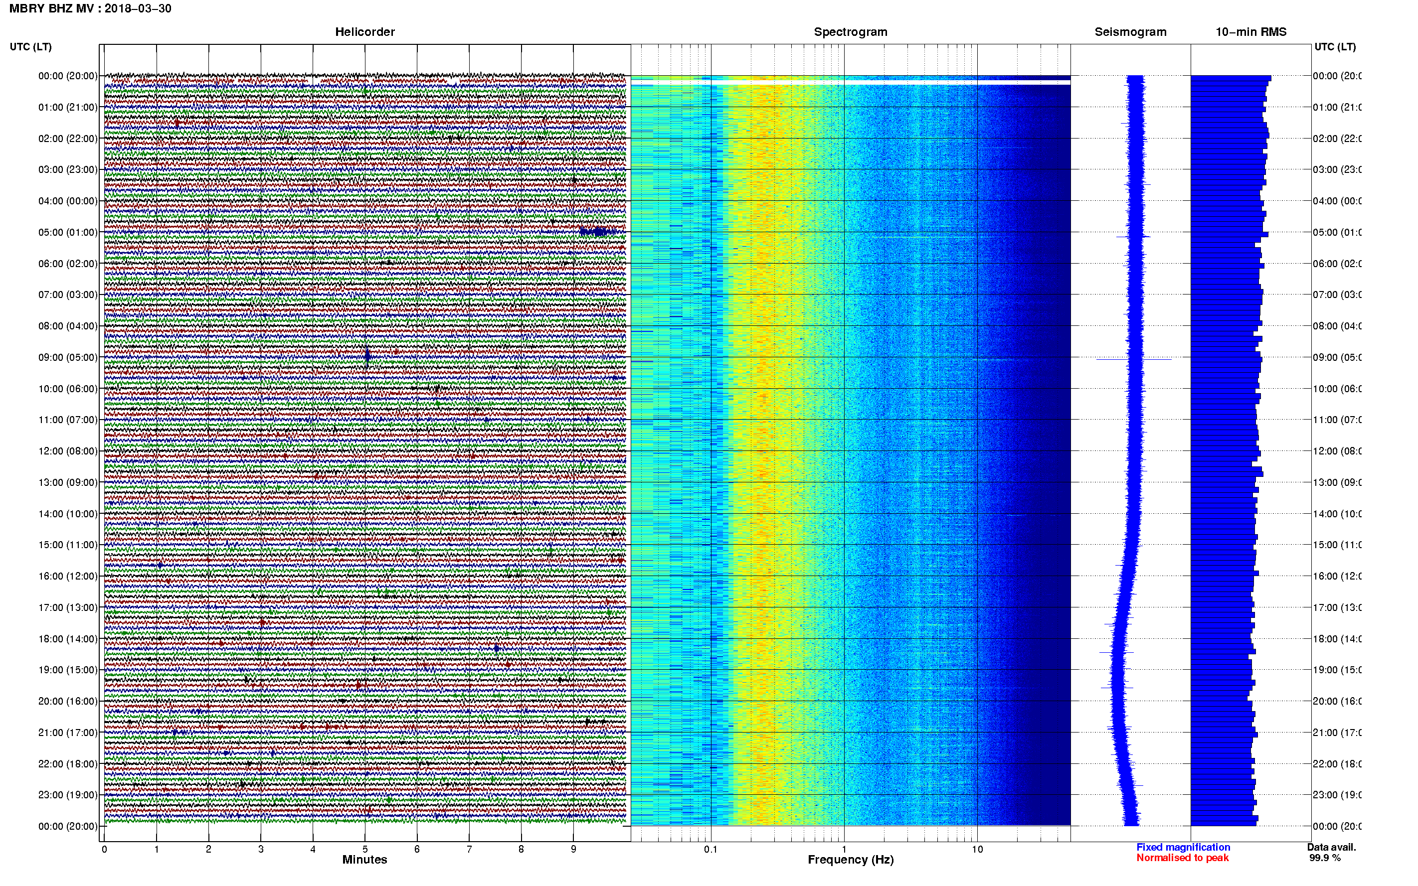Click the 11:00 (07:00) time label

(68, 420)
